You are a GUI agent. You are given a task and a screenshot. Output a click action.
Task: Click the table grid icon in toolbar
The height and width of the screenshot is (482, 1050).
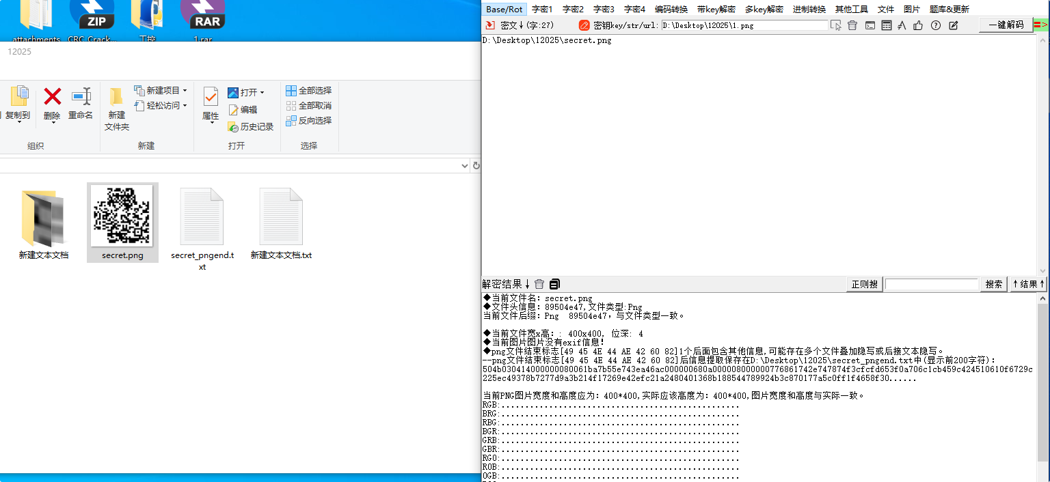pyautogui.click(x=886, y=25)
